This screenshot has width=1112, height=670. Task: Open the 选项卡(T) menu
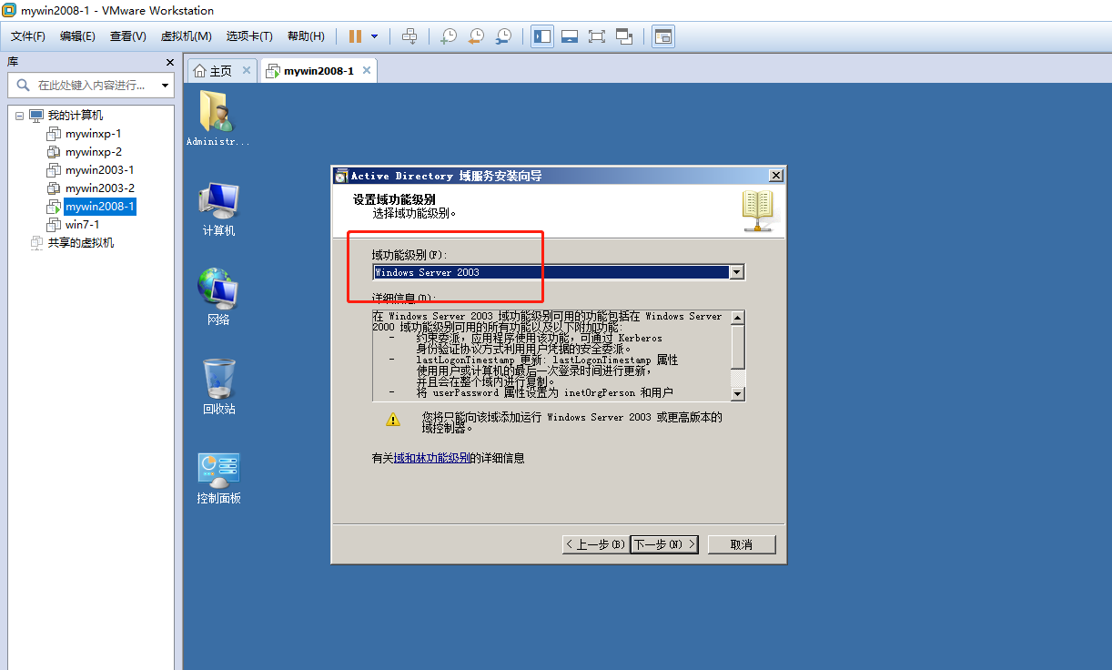pyautogui.click(x=250, y=36)
